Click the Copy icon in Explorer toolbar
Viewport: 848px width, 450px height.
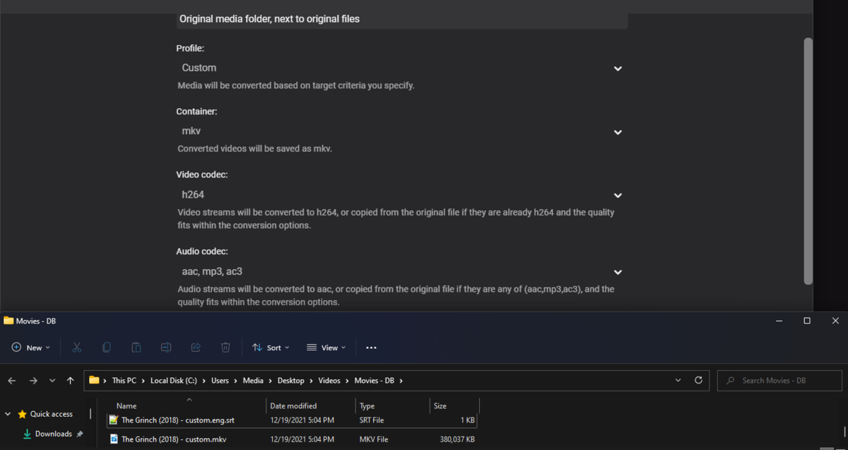coord(107,348)
